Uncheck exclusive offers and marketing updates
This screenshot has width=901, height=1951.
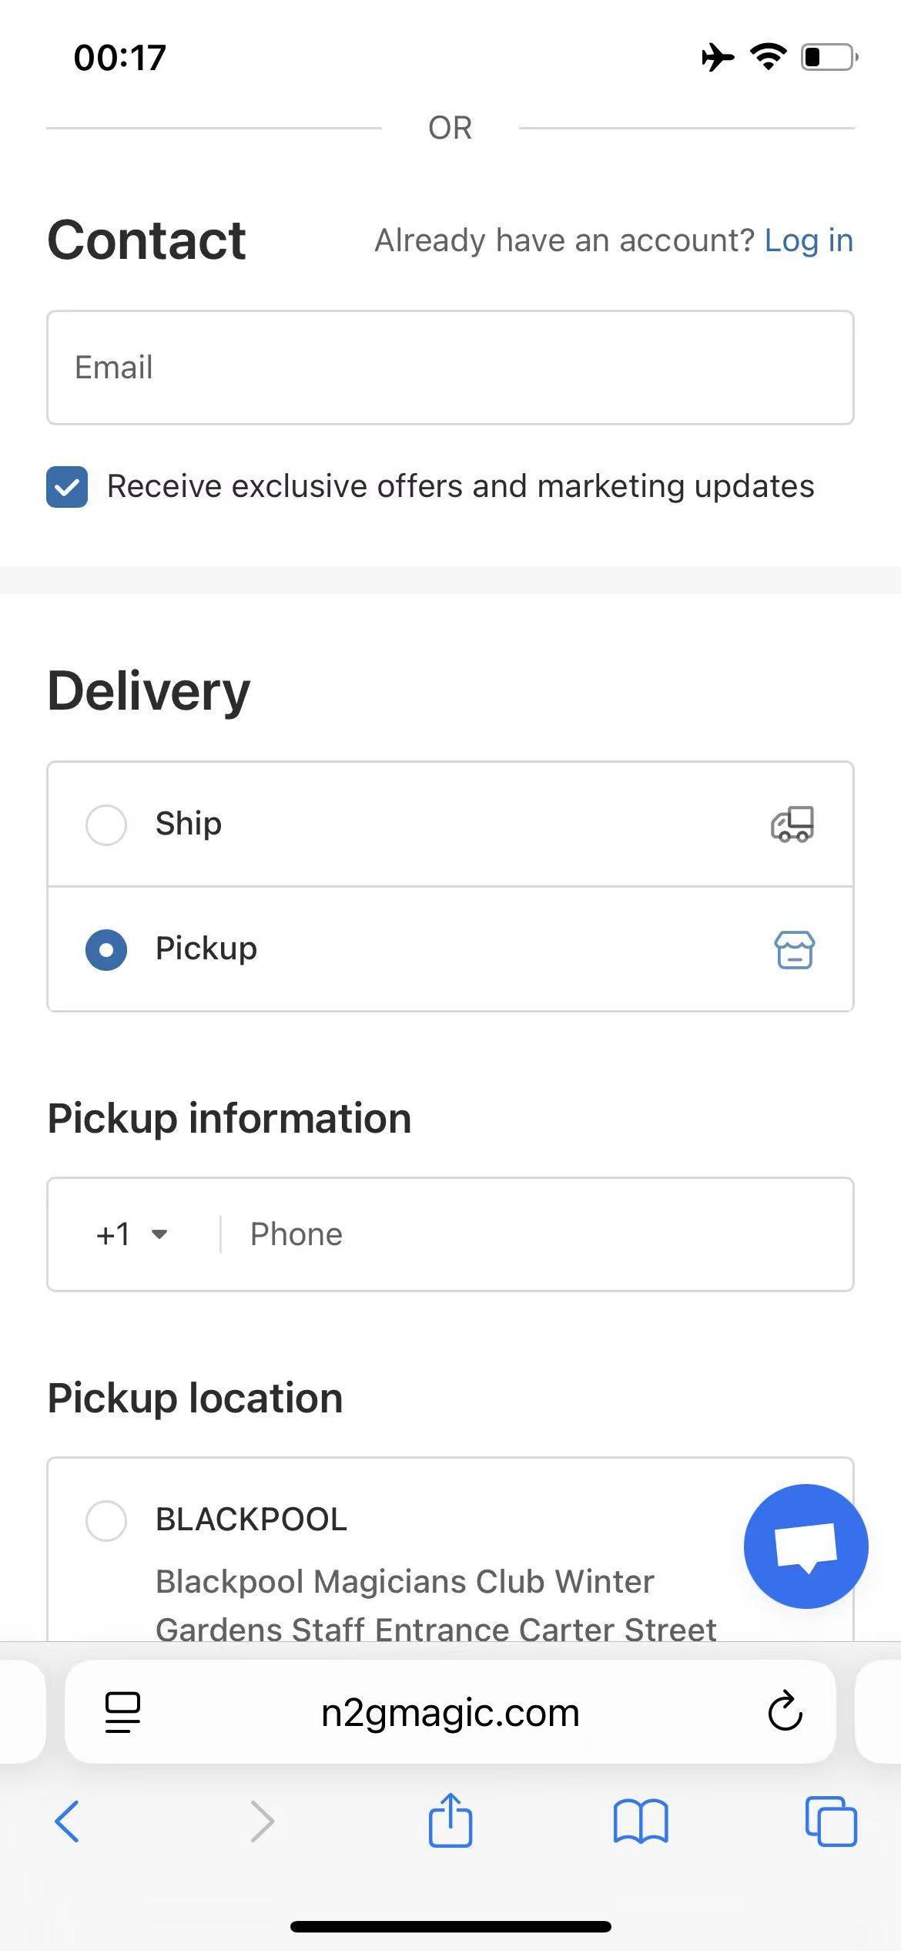pos(67,487)
